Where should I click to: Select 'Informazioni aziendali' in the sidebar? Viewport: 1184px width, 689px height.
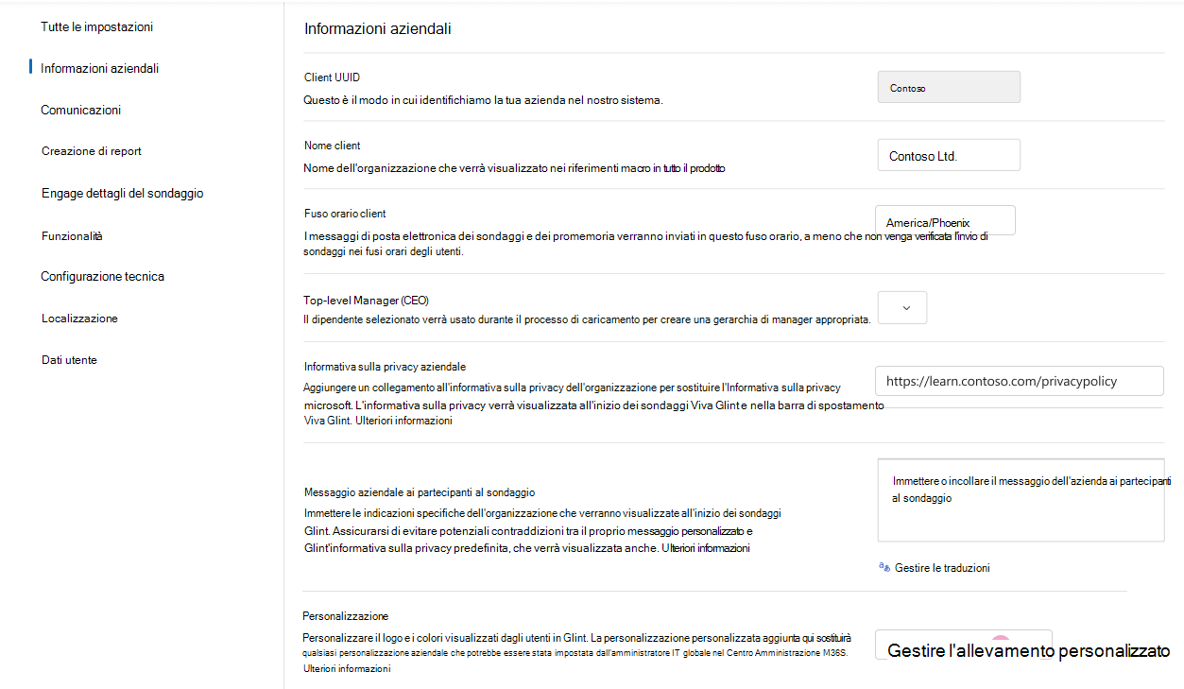[x=100, y=67]
